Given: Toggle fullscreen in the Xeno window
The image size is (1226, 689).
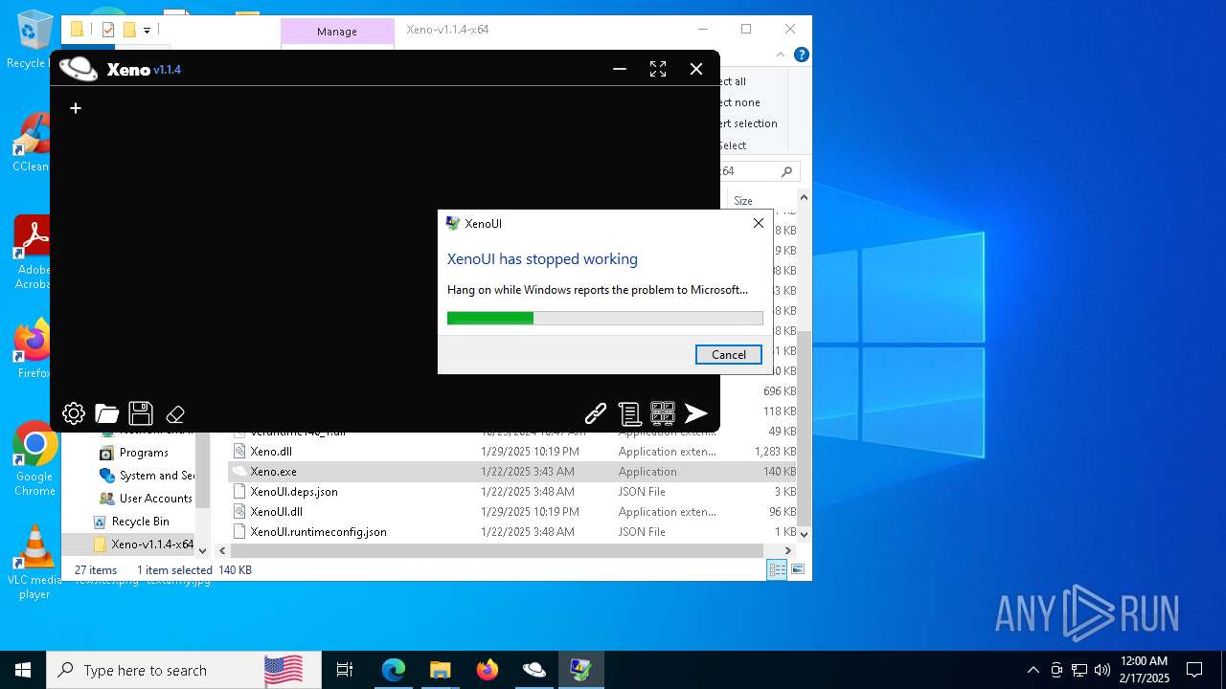Looking at the screenshot, I should (658, 69).
